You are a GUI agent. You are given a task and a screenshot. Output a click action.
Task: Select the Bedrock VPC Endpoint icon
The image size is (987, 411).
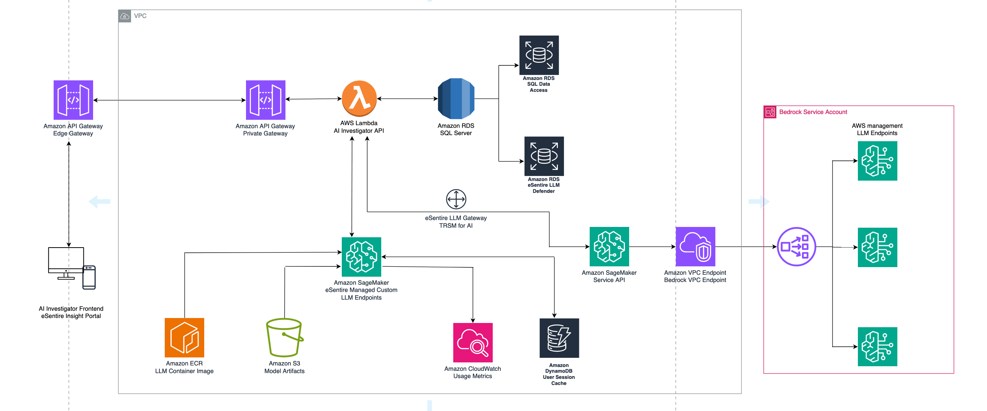[695, 246]
